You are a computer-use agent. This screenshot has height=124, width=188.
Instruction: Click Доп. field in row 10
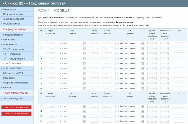(x=179, y=88)
